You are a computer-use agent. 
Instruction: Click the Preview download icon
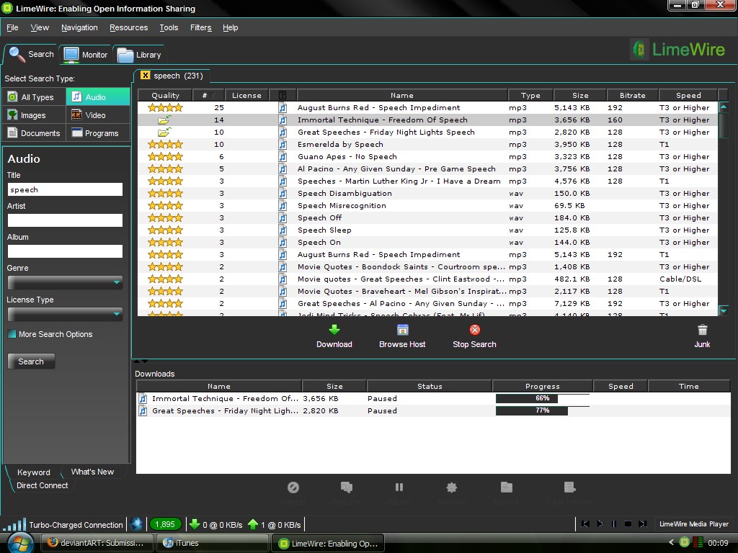click(451, 487)
